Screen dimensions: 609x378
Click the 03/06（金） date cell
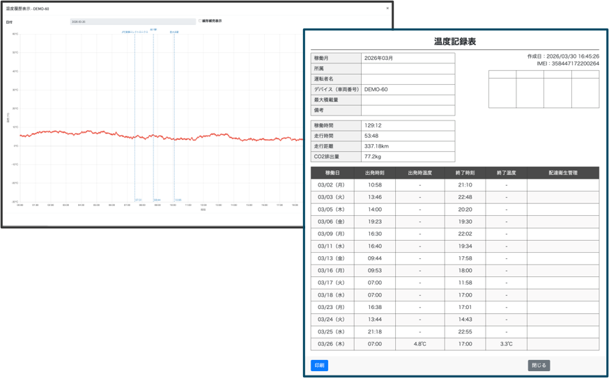pyautogui.click(x=332, y=221)
